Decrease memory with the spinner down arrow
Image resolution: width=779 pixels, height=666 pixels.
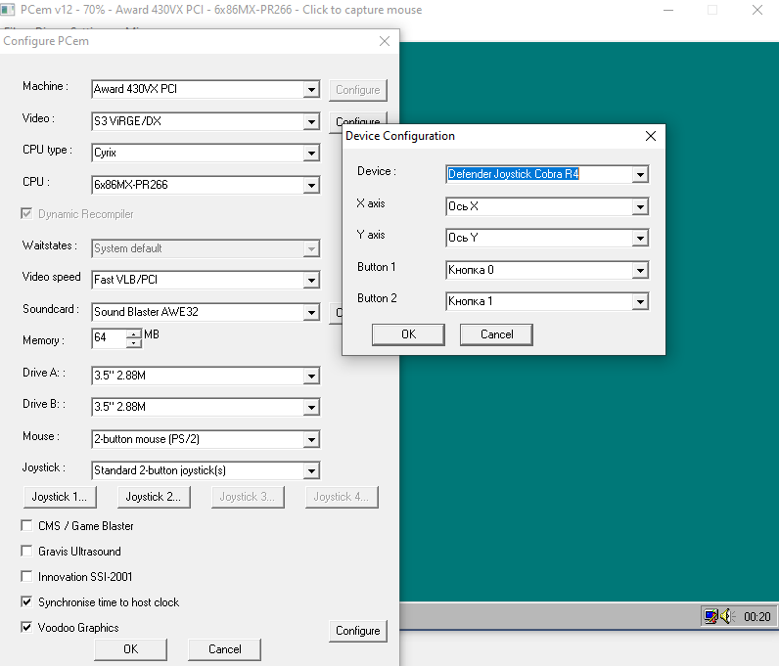coord(134,342)
